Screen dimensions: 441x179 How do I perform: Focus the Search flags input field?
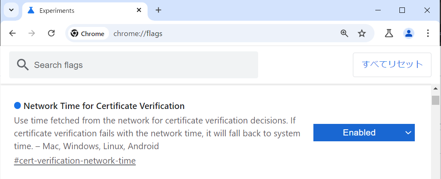click(133, 65)
